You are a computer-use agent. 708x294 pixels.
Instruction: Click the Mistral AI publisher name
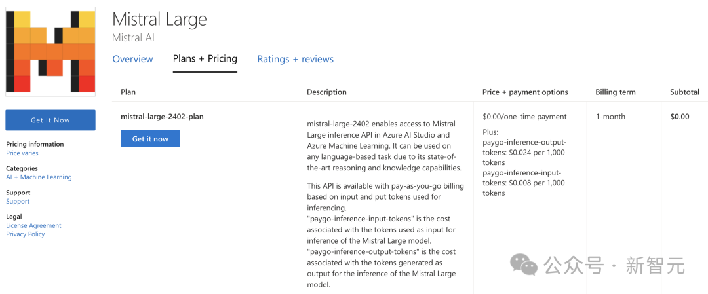(133, 38)
